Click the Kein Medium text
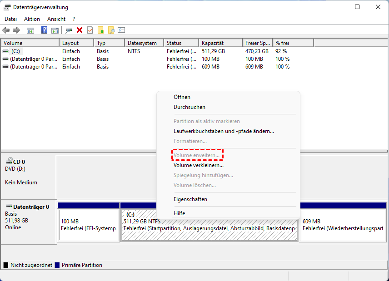This screenshot has height=281, width=389. tap(21, 182)
